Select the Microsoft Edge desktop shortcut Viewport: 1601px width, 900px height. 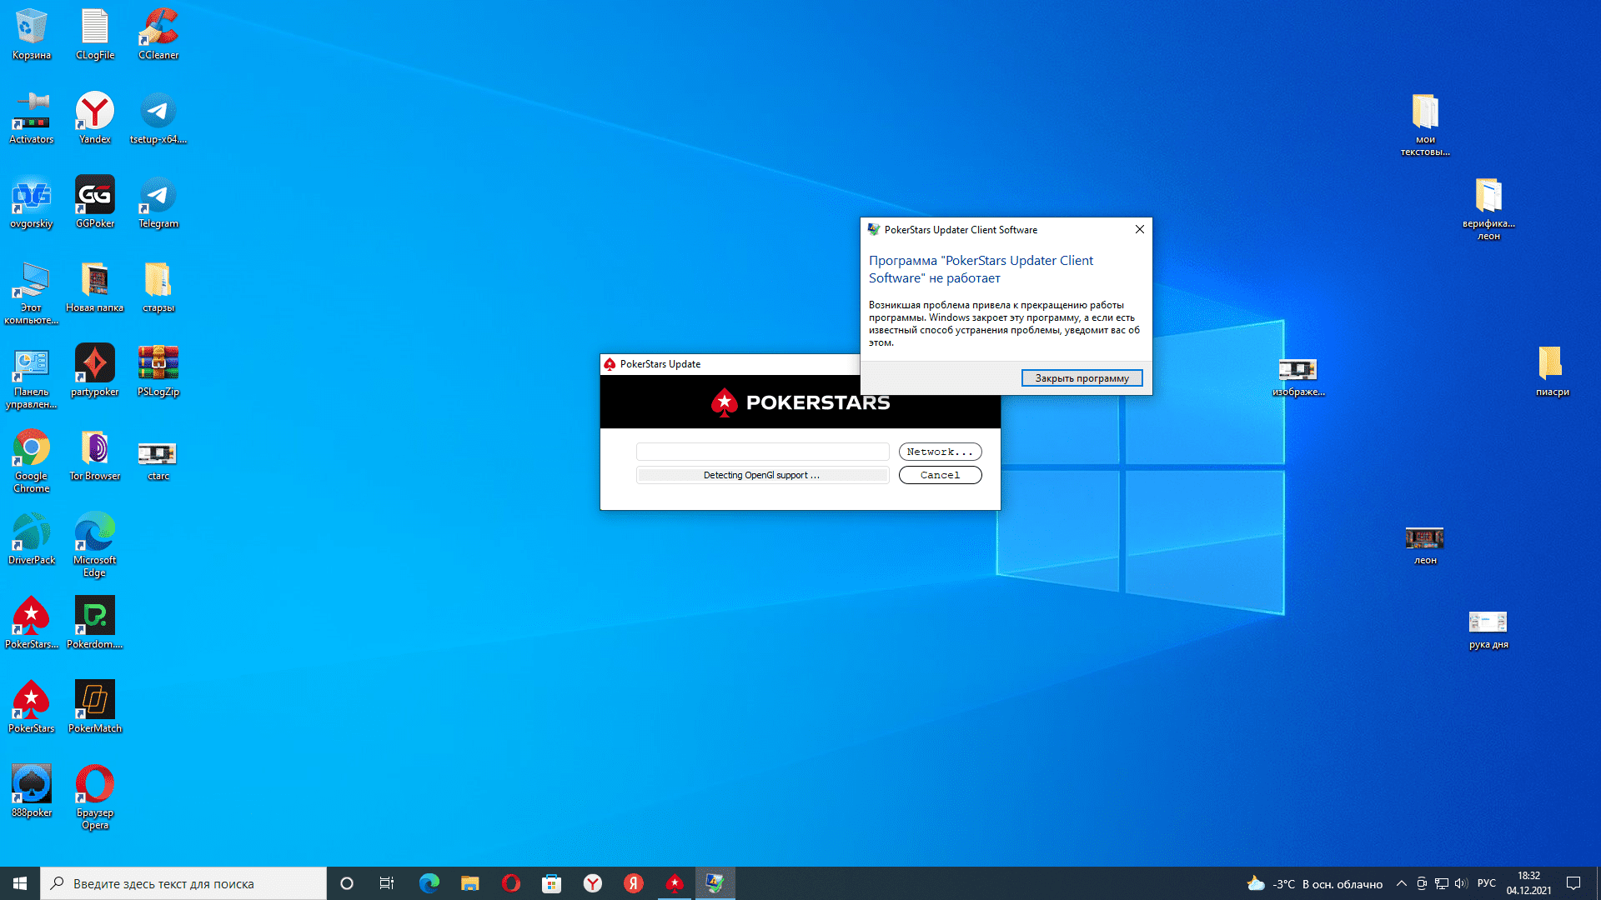pos(95,546)
